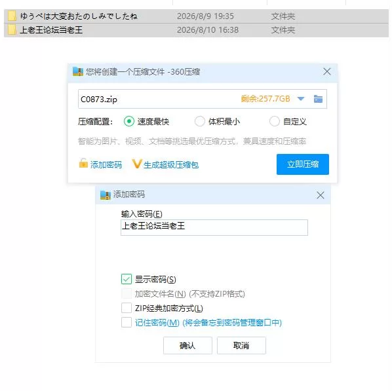Select the ゆうべは大変おたのしみでしたね folder icon

pos(12,16)
